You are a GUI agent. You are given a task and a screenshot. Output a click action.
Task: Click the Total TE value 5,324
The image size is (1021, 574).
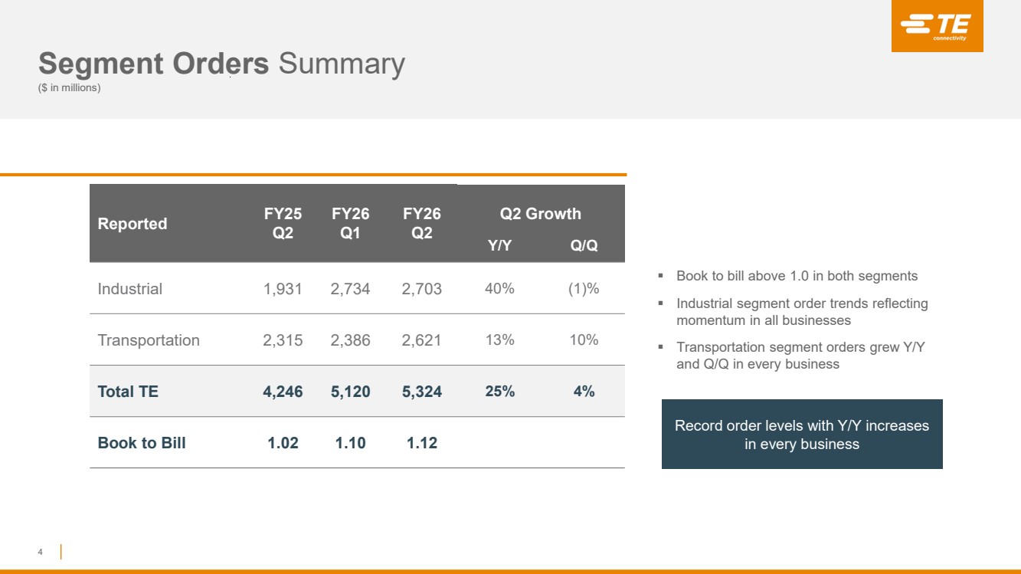421,392
